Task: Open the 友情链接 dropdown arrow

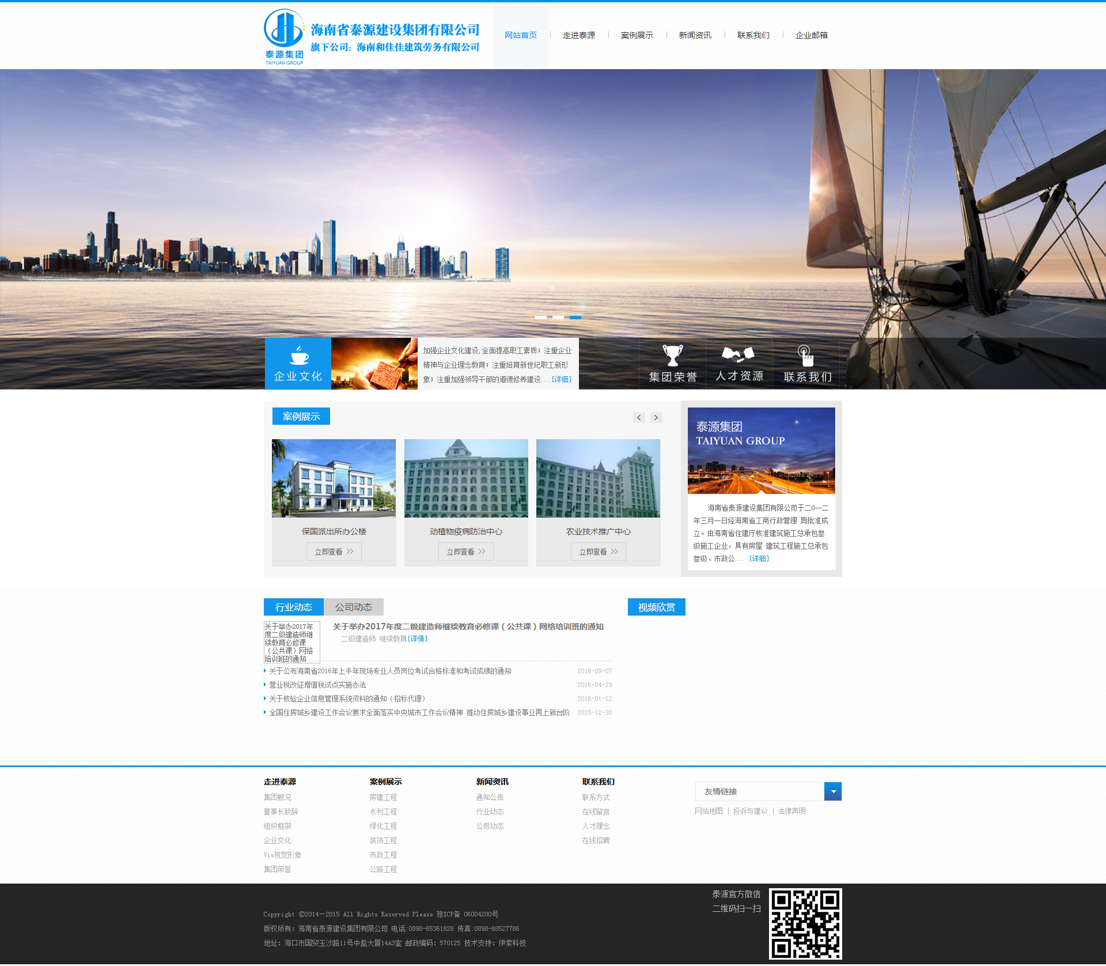Action: pyautogui.click(x=833, y=791)
